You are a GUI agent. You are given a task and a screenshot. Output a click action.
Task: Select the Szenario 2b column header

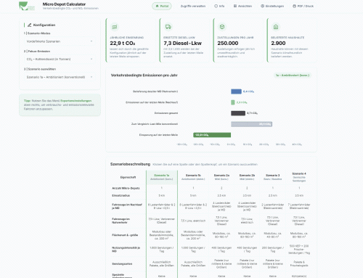(247, 177)
